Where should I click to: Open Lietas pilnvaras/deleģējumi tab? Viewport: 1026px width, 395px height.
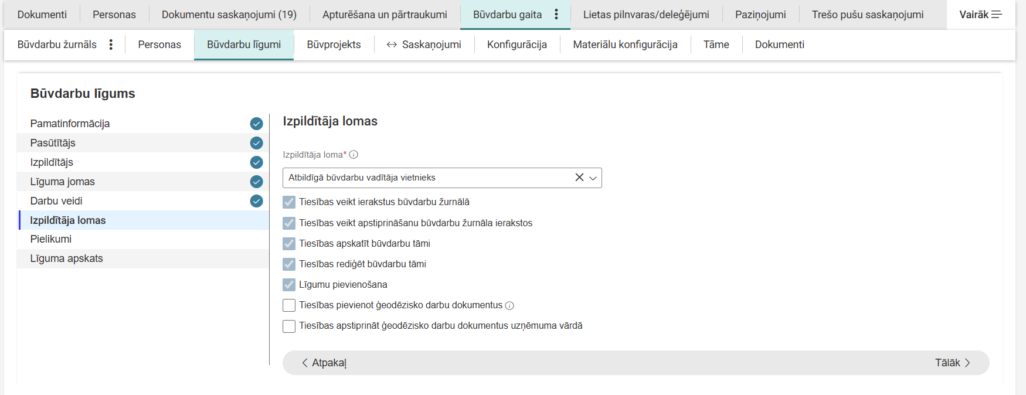(x=646, y=15)
